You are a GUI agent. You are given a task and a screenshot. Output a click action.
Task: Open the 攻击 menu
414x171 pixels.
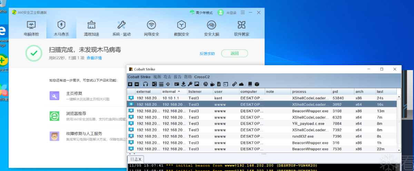tap(167, 77)
